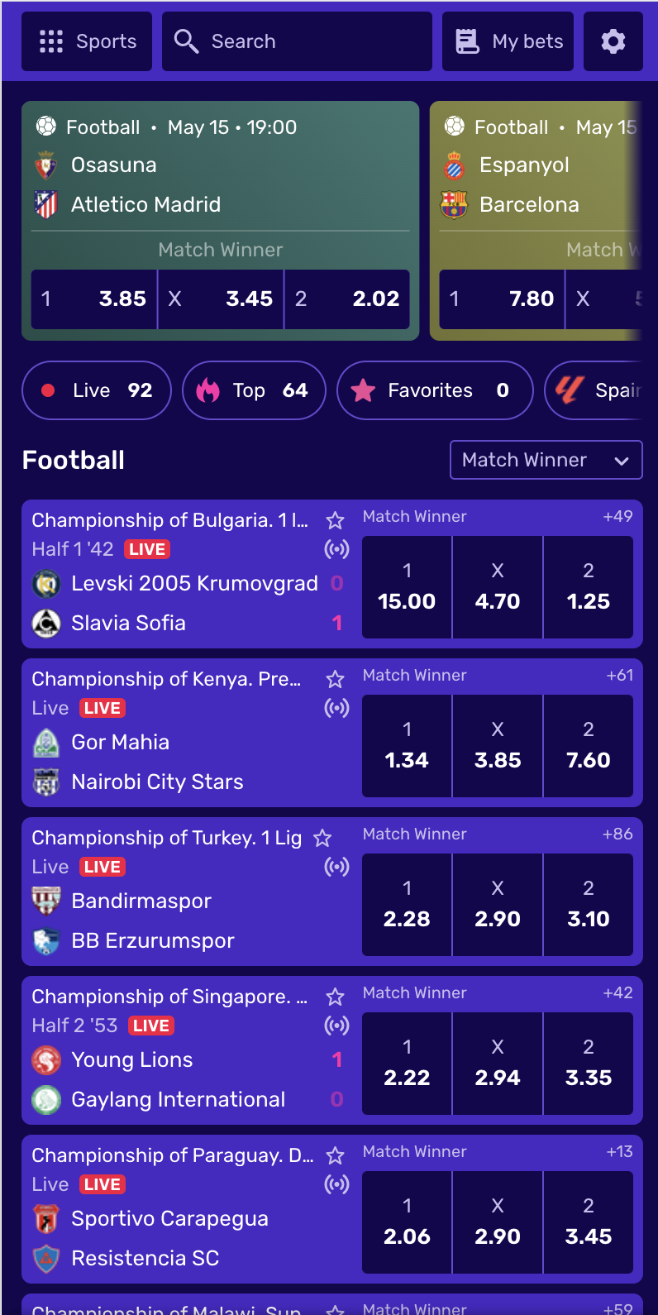658x1315 pixels.
Task: Click broadcast icon for Levski Krumovgrad match
Action: tap(336, 549)
